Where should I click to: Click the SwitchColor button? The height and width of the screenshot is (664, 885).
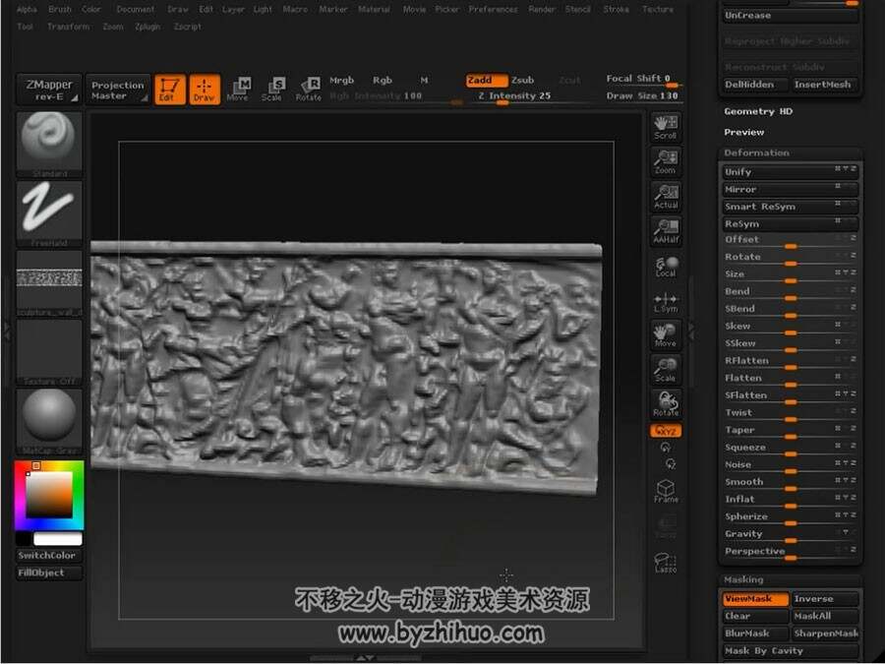coord(49,556)
